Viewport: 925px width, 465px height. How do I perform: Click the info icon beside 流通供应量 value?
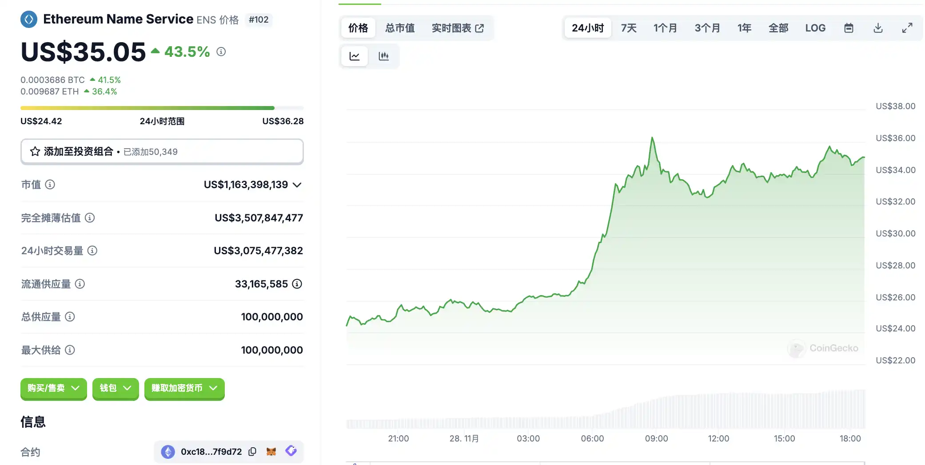(x=297, y=284)
